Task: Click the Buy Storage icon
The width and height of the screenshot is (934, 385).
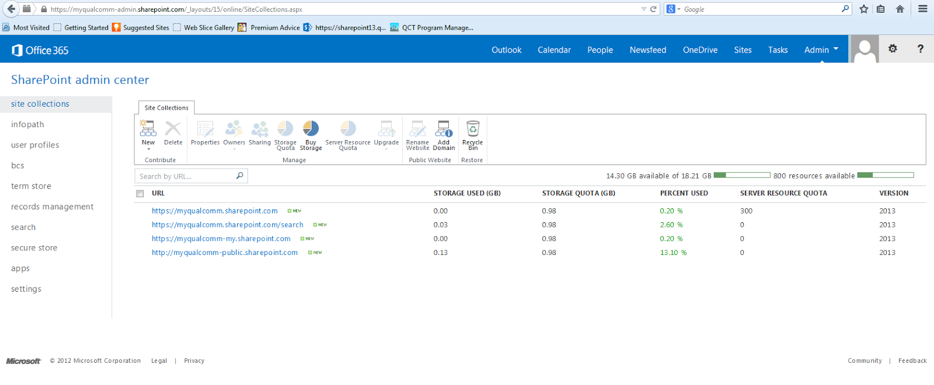Action: pos(311,128)
